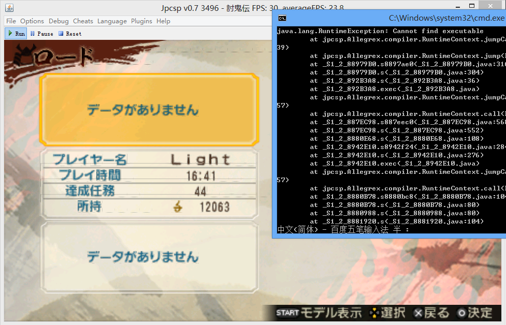Open the Cheats menu
This screenshot has height=325, width=506.
point(83,21)
